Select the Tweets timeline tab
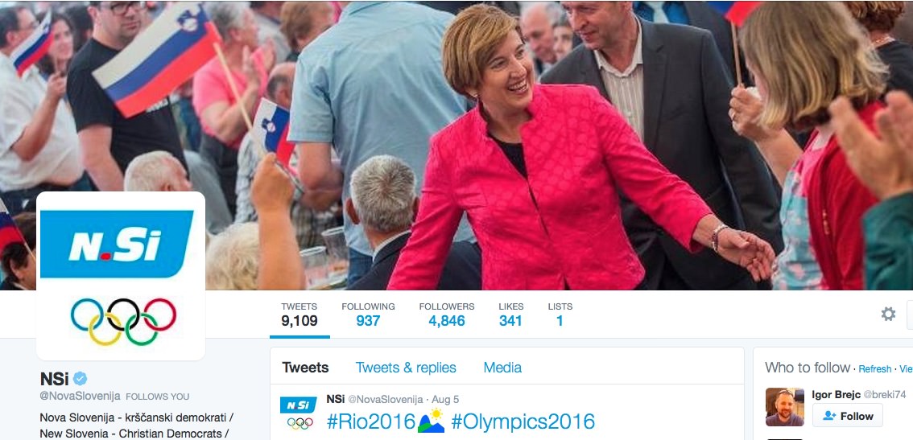Image resolution: width=913 pixels, height=440 pixels. pos(305,368)
